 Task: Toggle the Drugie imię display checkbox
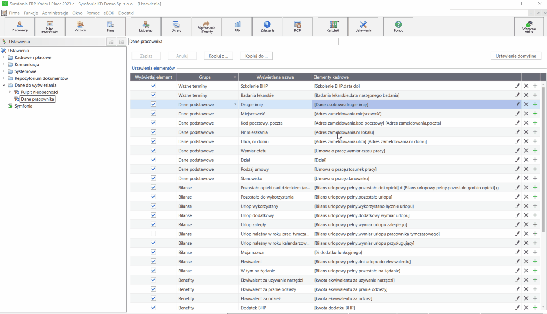153,104
